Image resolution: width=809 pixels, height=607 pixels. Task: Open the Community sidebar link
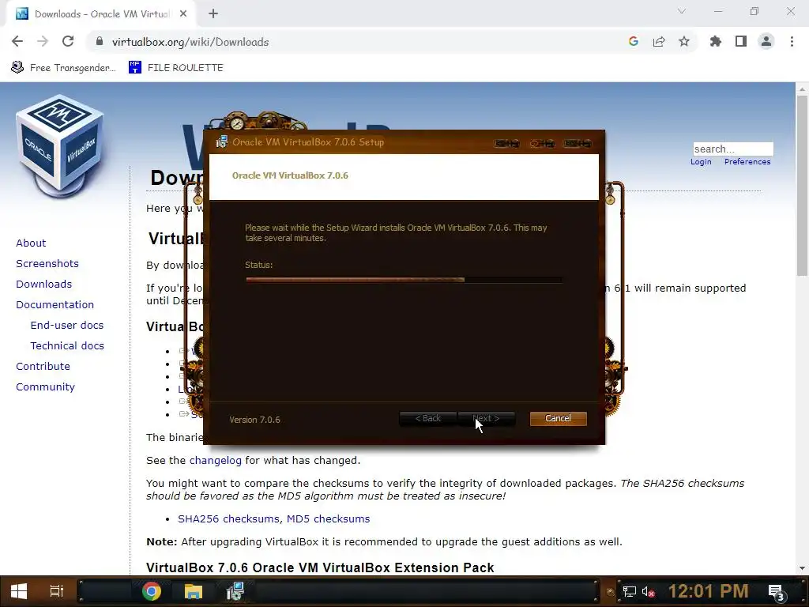pos(45,387)
